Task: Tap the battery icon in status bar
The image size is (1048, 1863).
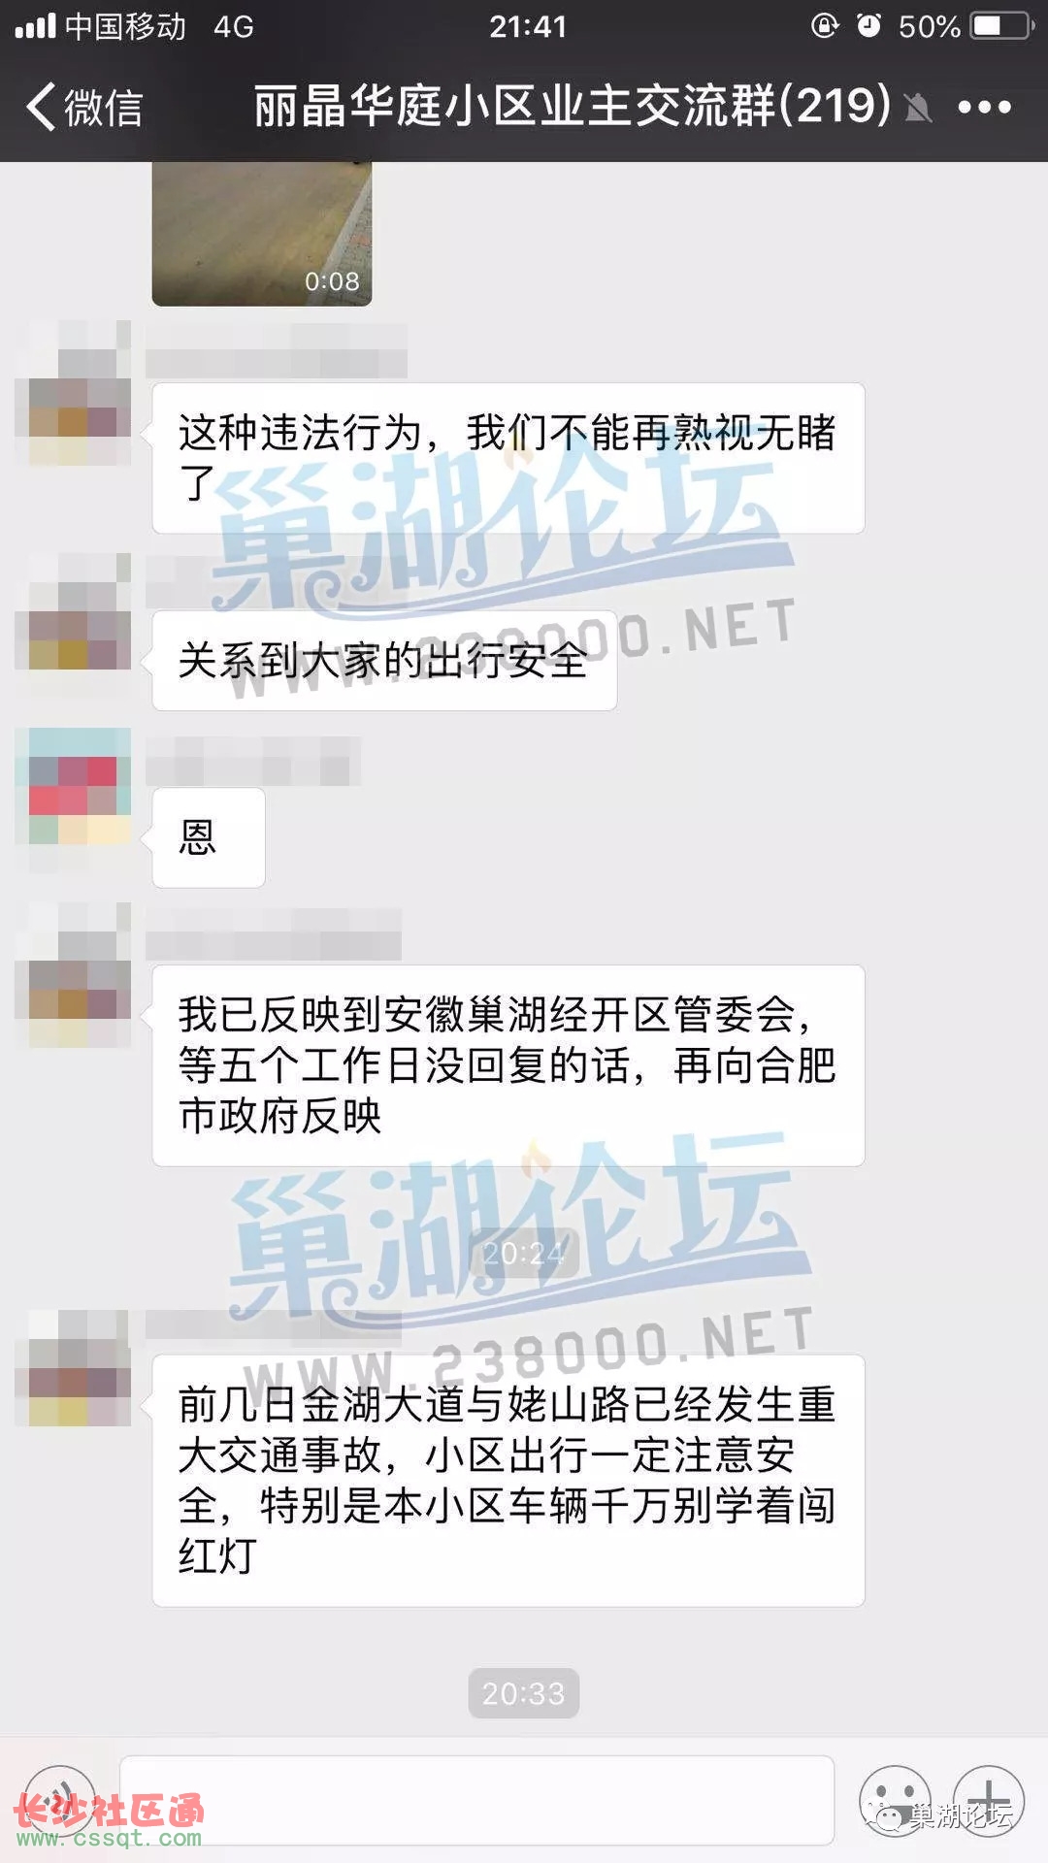Action: coord(1003,25)
